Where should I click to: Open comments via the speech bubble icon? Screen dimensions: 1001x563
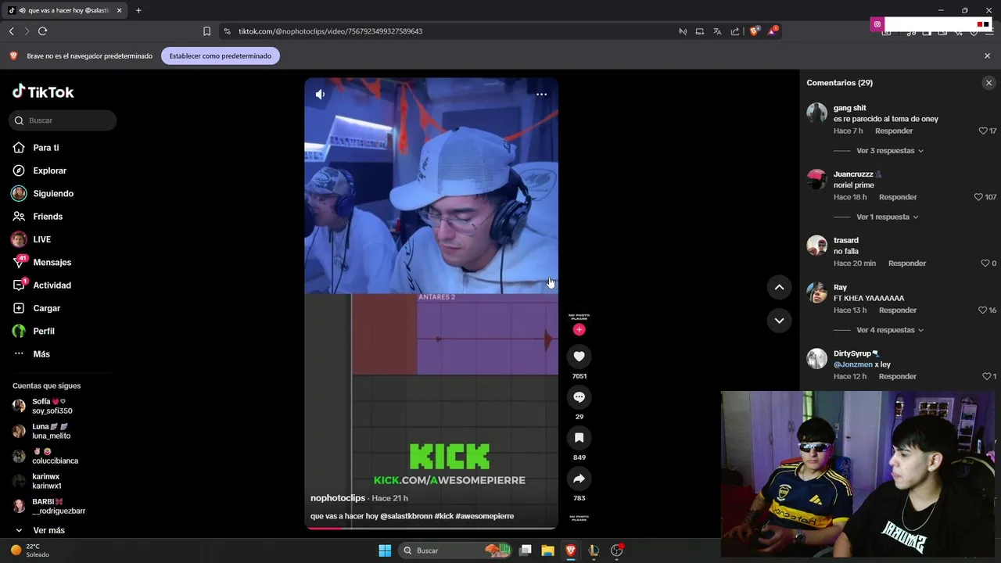tap(579, 397)
